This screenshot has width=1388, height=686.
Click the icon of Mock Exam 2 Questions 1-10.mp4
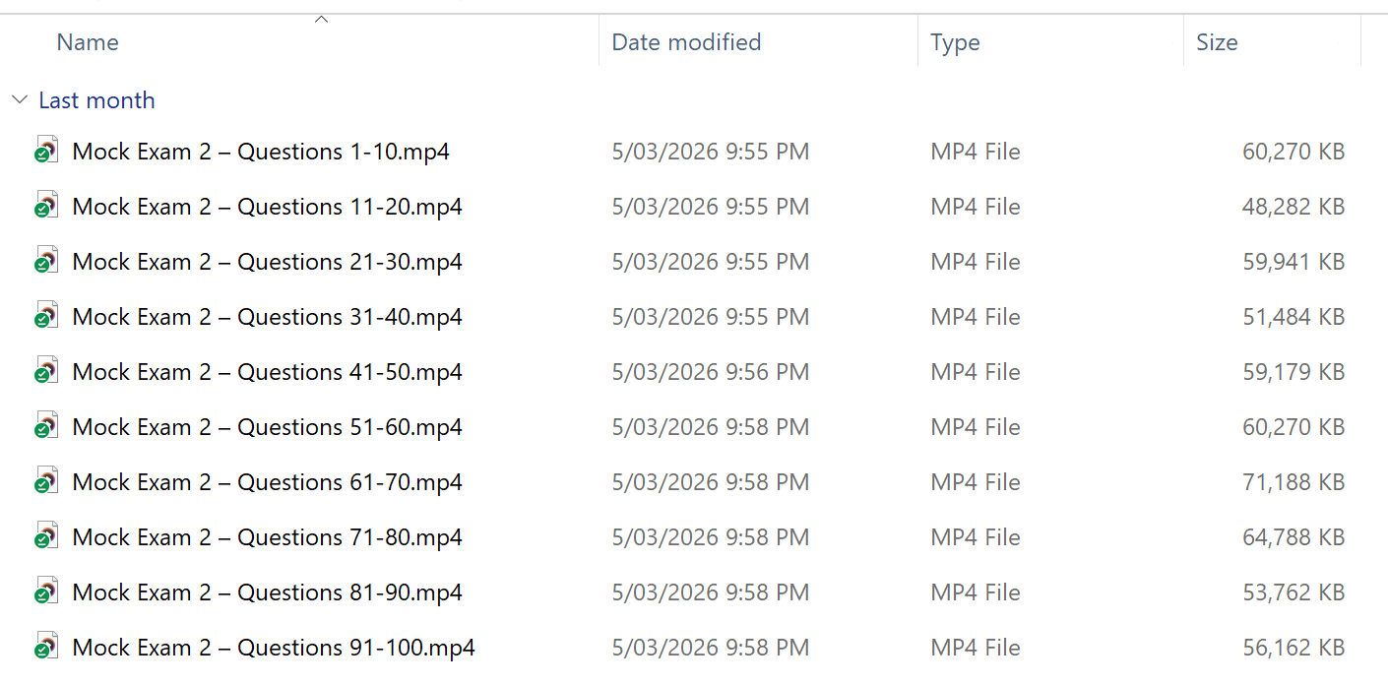click(x=45, y=152)
